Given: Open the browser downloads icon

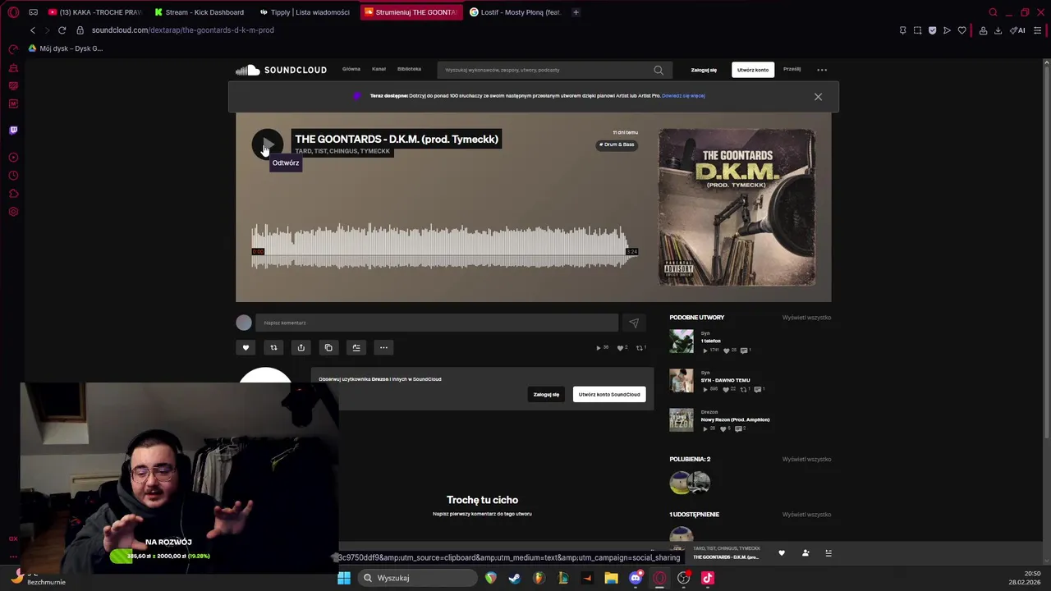Looking at the screenshot, I should (x=998, y=30).
